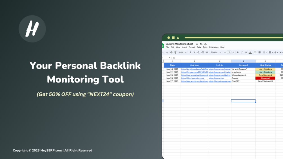Decrease font size with minus button
The image size is (283, 159).
tap(225, 52)
